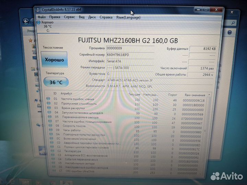The height and width of the screenshot is (185, 247).
Task: Click status icon for Запуски/остановки шпинделя
Action: (x=49, y=112)
